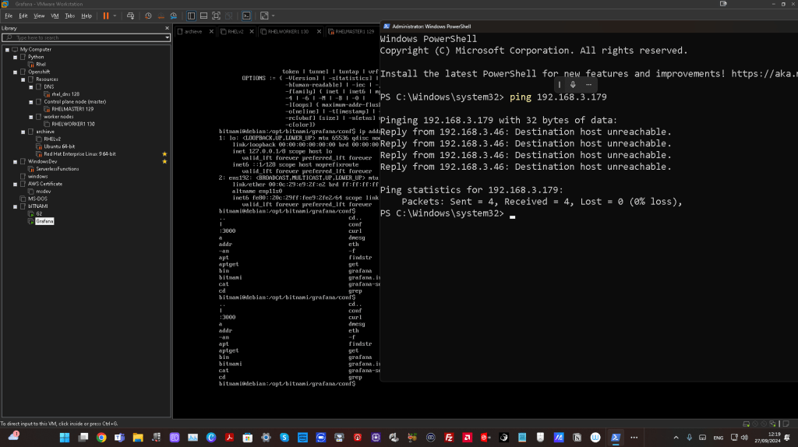Select the Rhel VM under Python
The height and width of the screenshot is (447, 798).
(41, 65)
